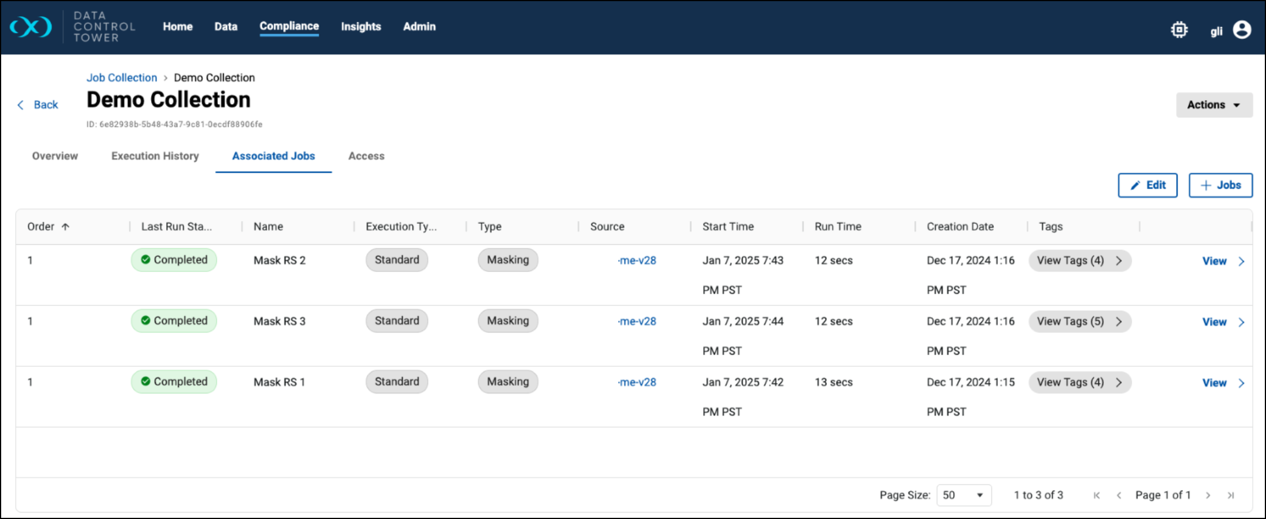Jump to the first page of results

tap(1096, 495)
